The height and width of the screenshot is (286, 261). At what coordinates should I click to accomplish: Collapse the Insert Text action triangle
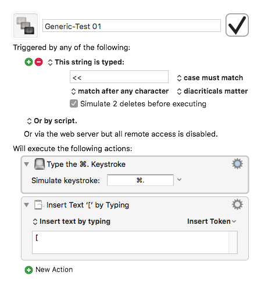tap(27, 205)
